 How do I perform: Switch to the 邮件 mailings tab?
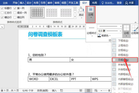(50, 3)
